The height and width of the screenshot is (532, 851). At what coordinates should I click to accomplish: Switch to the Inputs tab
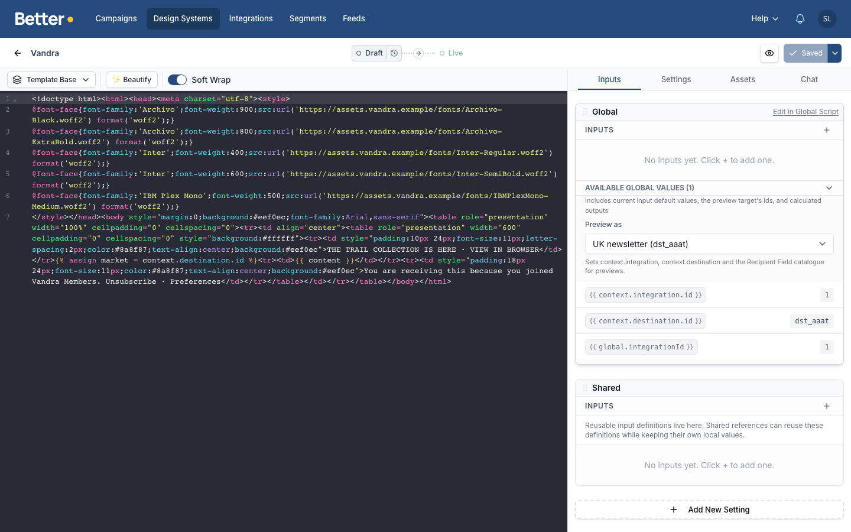click(x=609, y=80)
